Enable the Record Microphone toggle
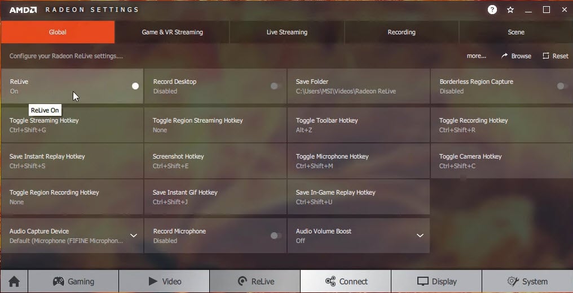Image resolution: width=573 pixels, height=293 pixels. click(x=276, y=236)
